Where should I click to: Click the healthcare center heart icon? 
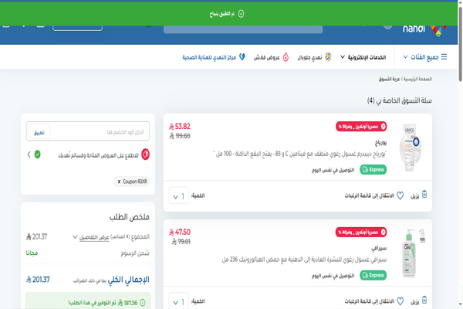pyautogui.click(x=242, y=56)
